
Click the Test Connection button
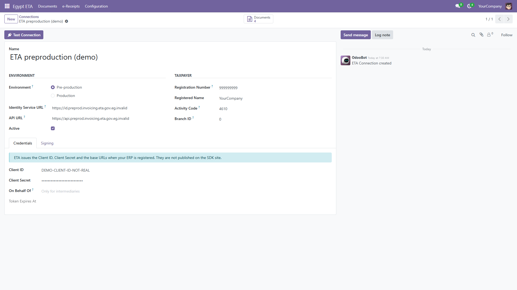pyautogui.click(x=24, y=35)
